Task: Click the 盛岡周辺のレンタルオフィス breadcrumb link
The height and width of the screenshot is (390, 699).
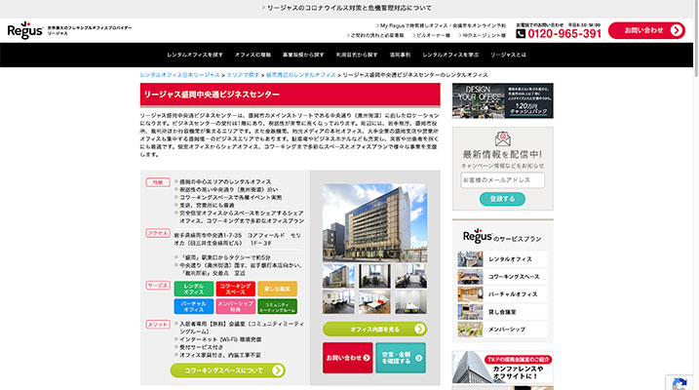Action: (301, 75)
